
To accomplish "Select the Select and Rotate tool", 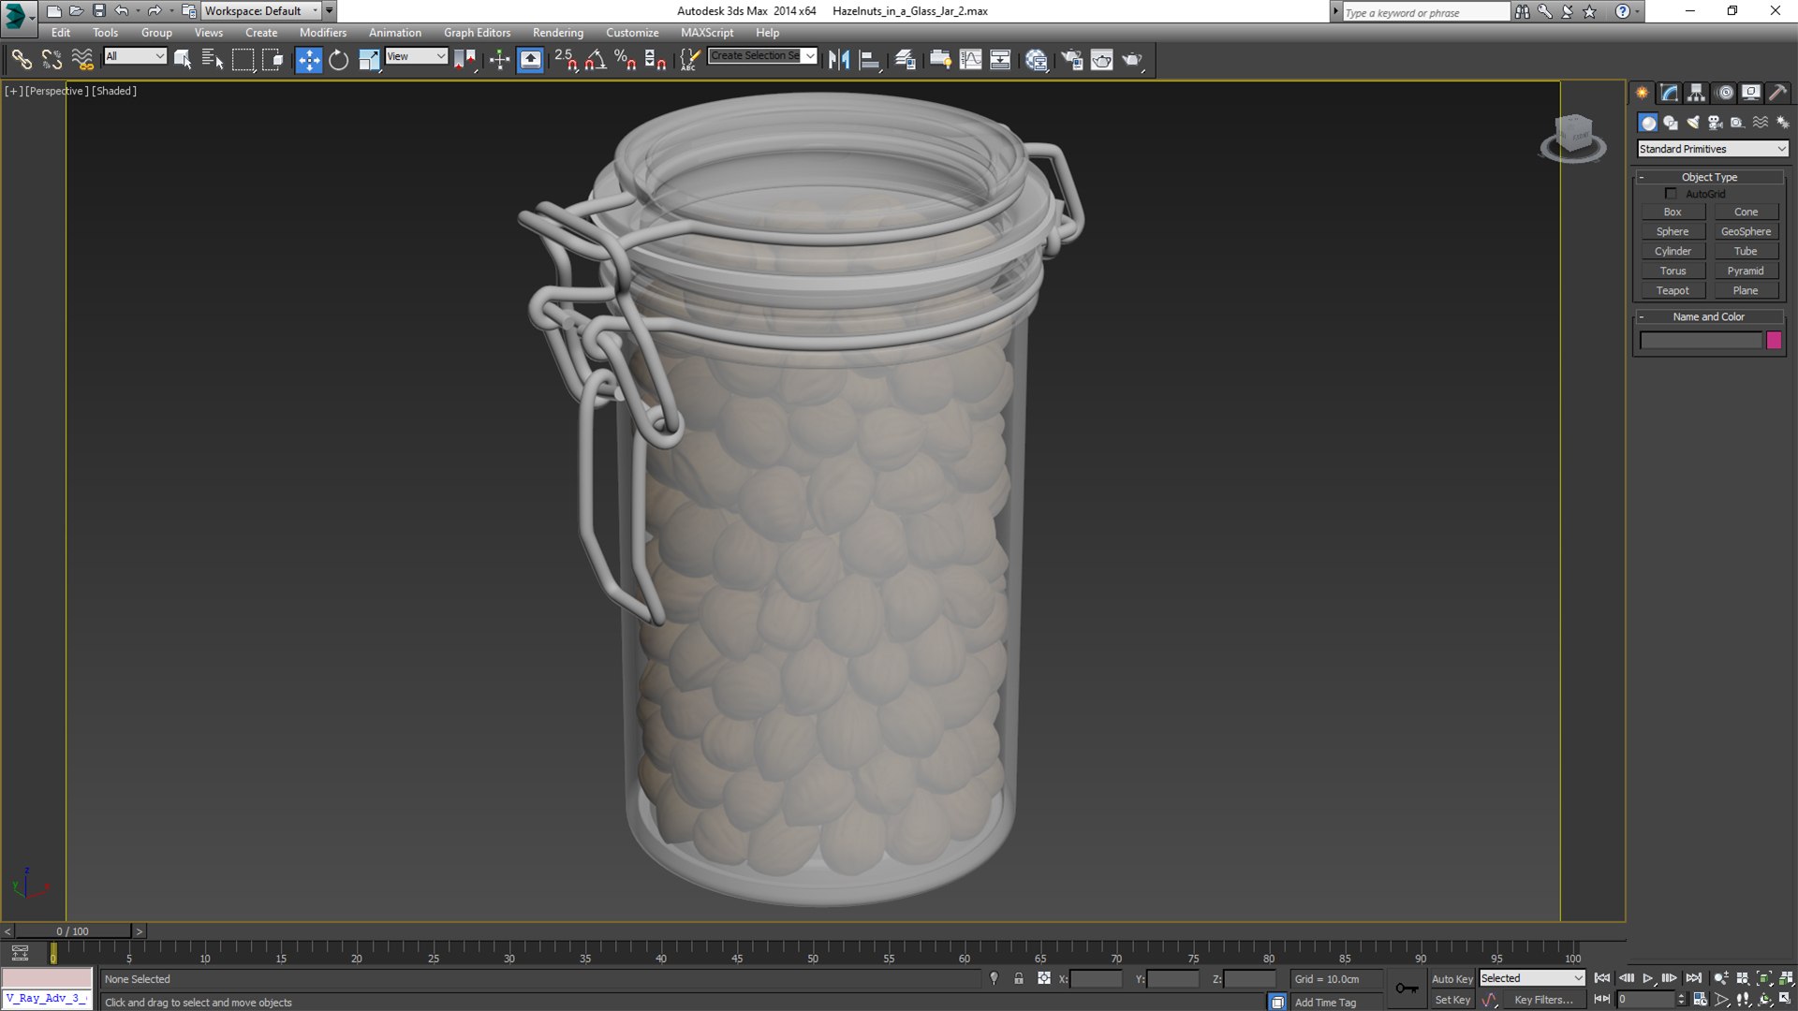I will click(x=338, y=60).
